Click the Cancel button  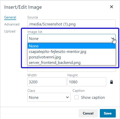(88, 113)
